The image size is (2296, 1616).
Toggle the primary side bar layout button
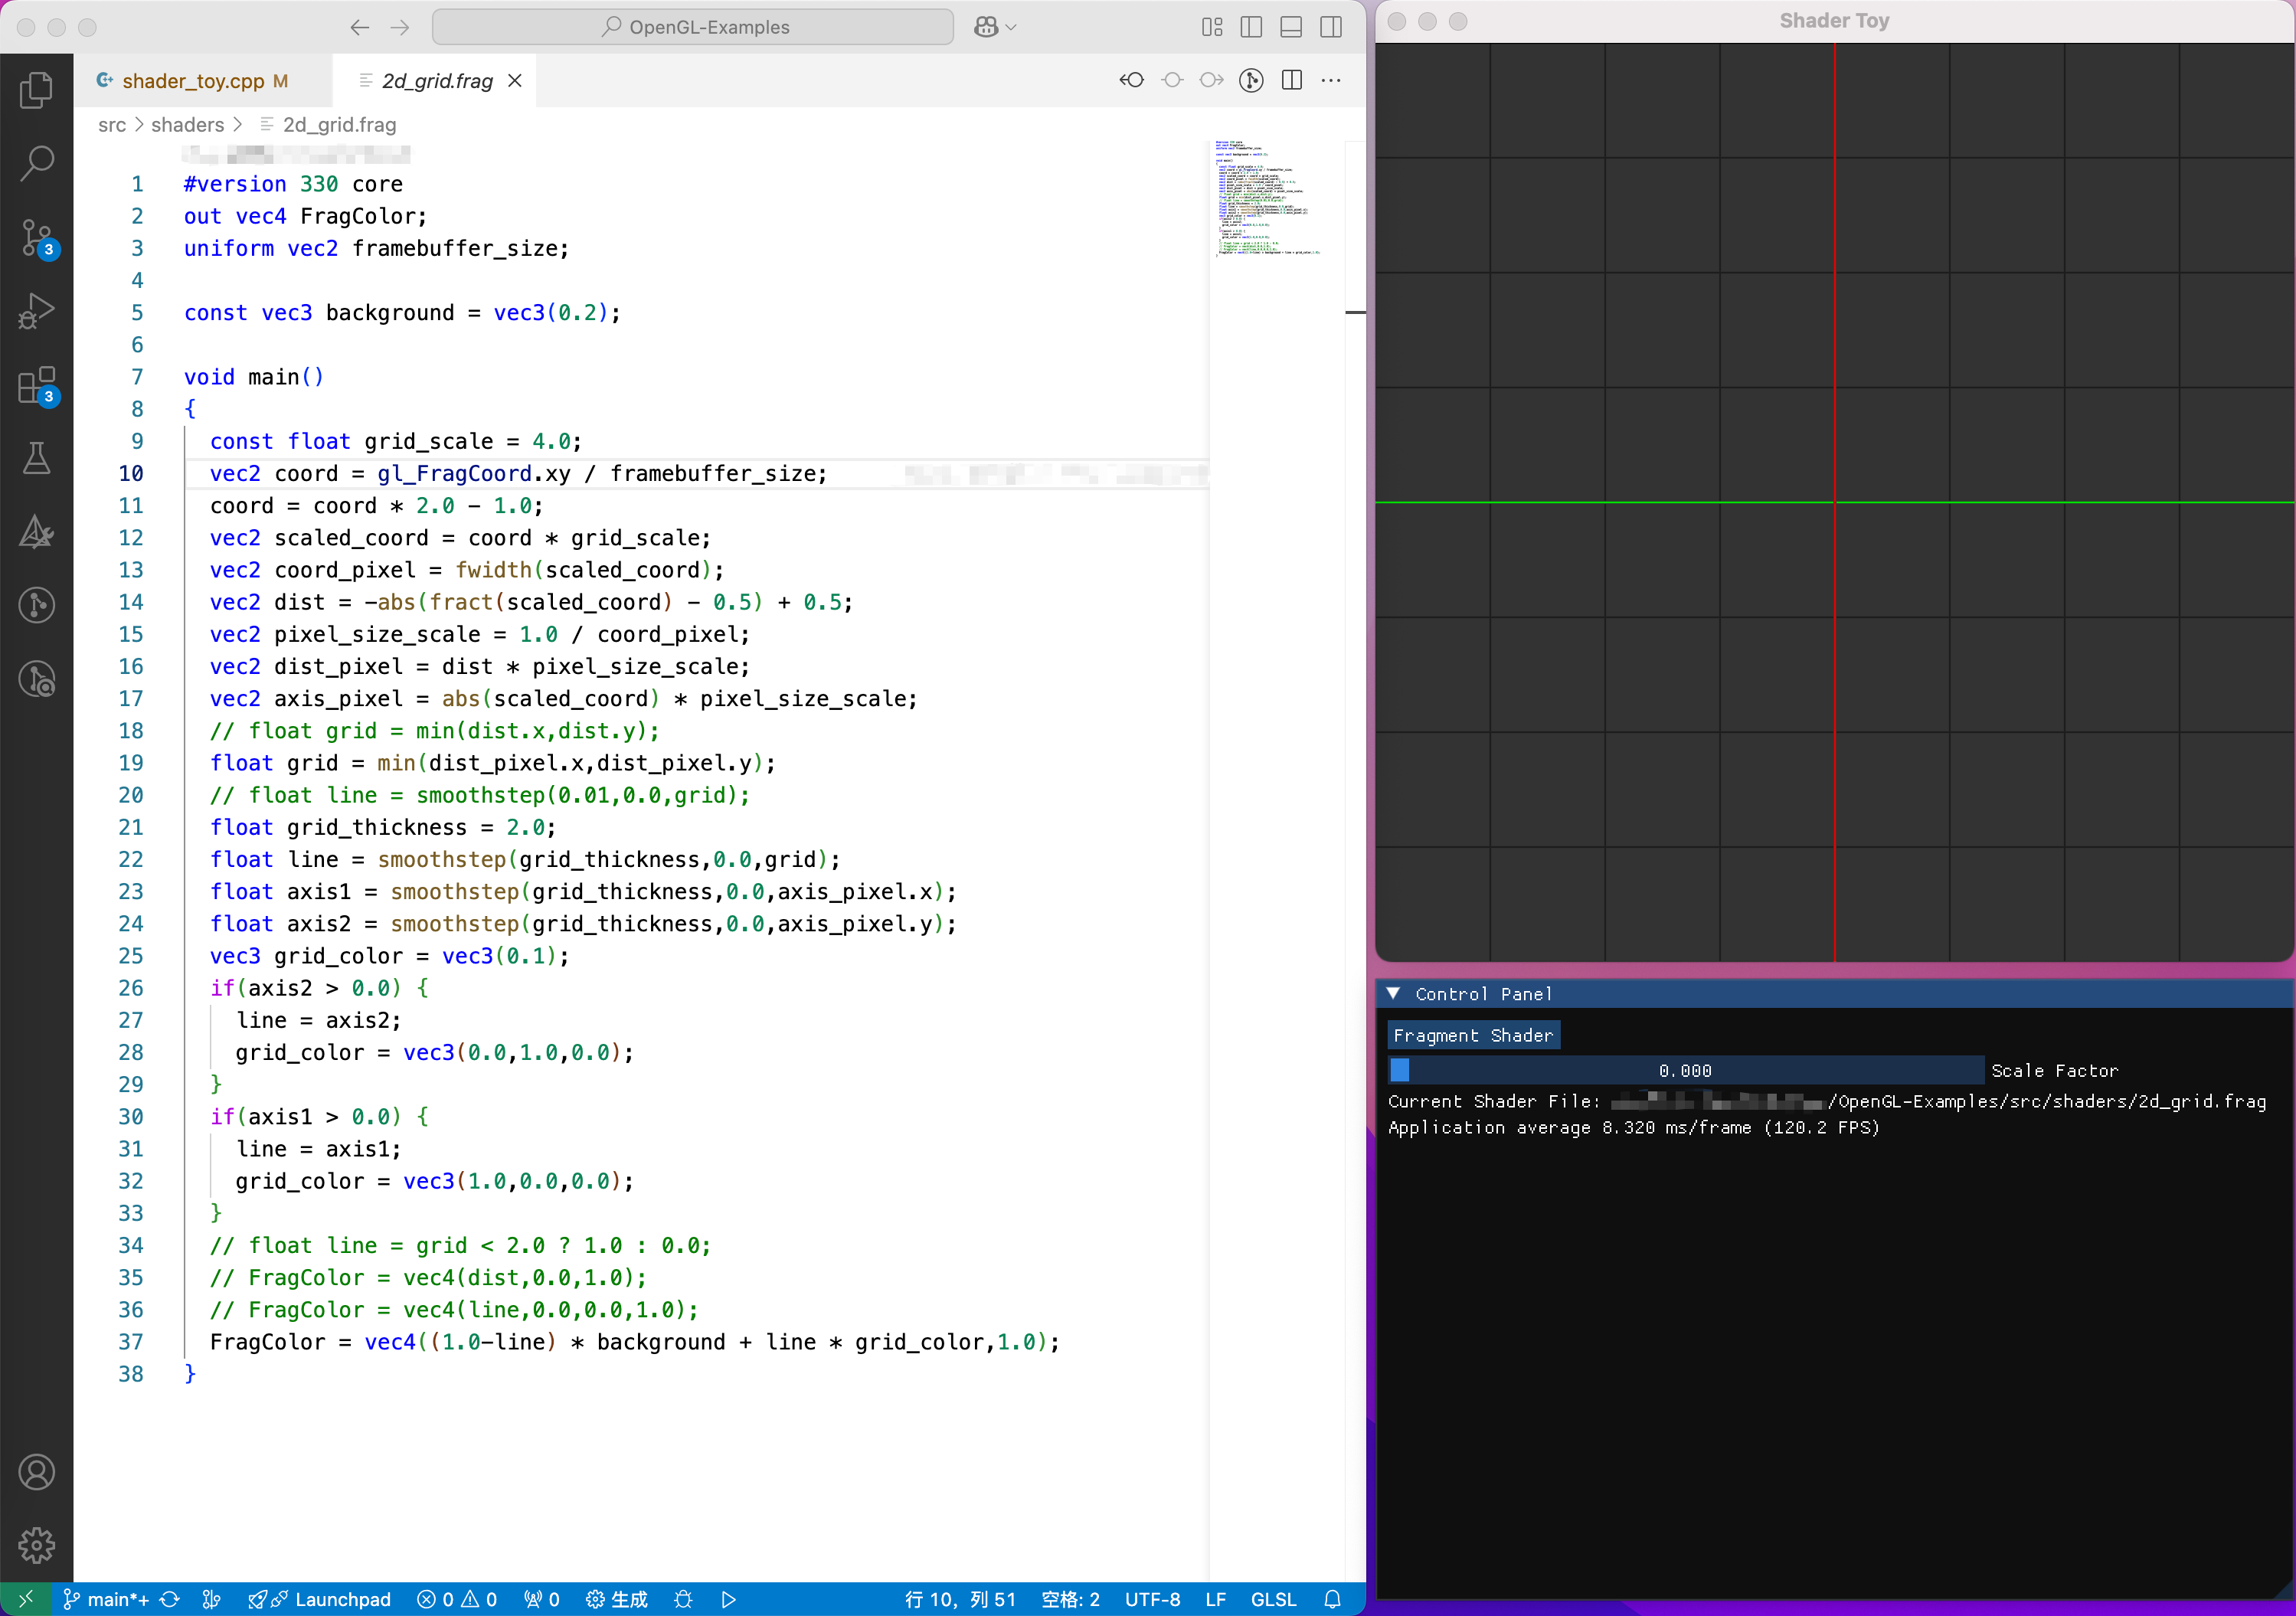click(1251, 27)
